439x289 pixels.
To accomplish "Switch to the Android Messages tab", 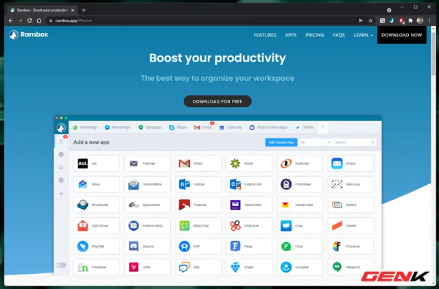I will click(x=268, y=127).
